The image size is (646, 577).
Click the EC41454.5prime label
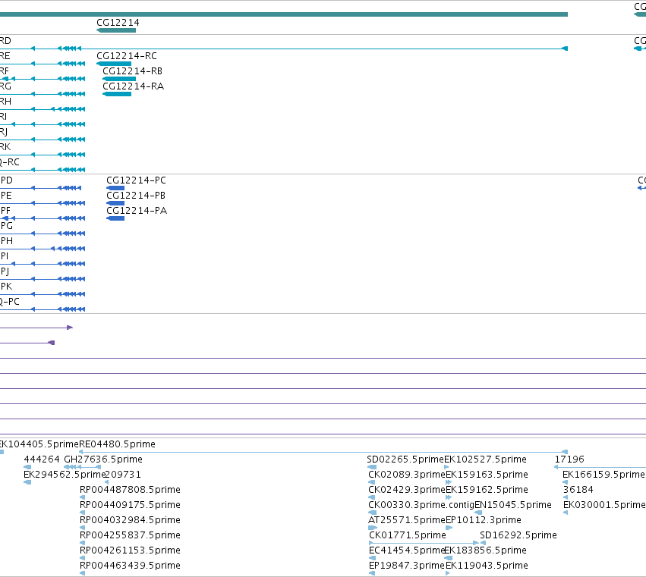[x=407, y=550]
